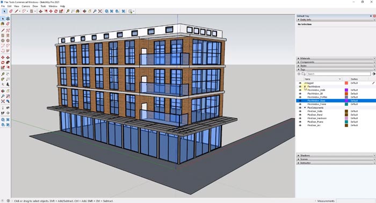Image resolution: width=376 pixels, height=203 pixels.
Task: Click the Add Tag Folder icon
Action: (303, 74)
